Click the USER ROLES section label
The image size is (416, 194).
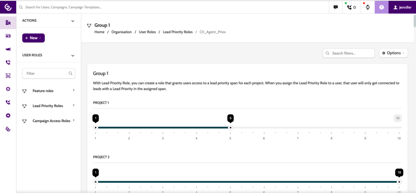(32, 55)
